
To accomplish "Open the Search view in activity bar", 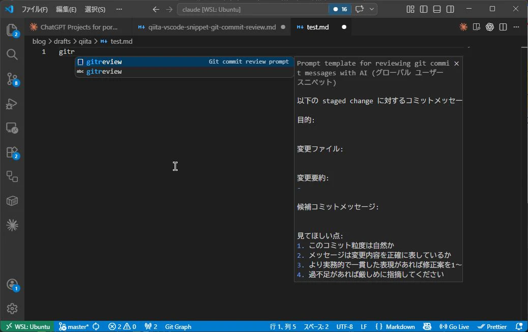I will point(12,54).
